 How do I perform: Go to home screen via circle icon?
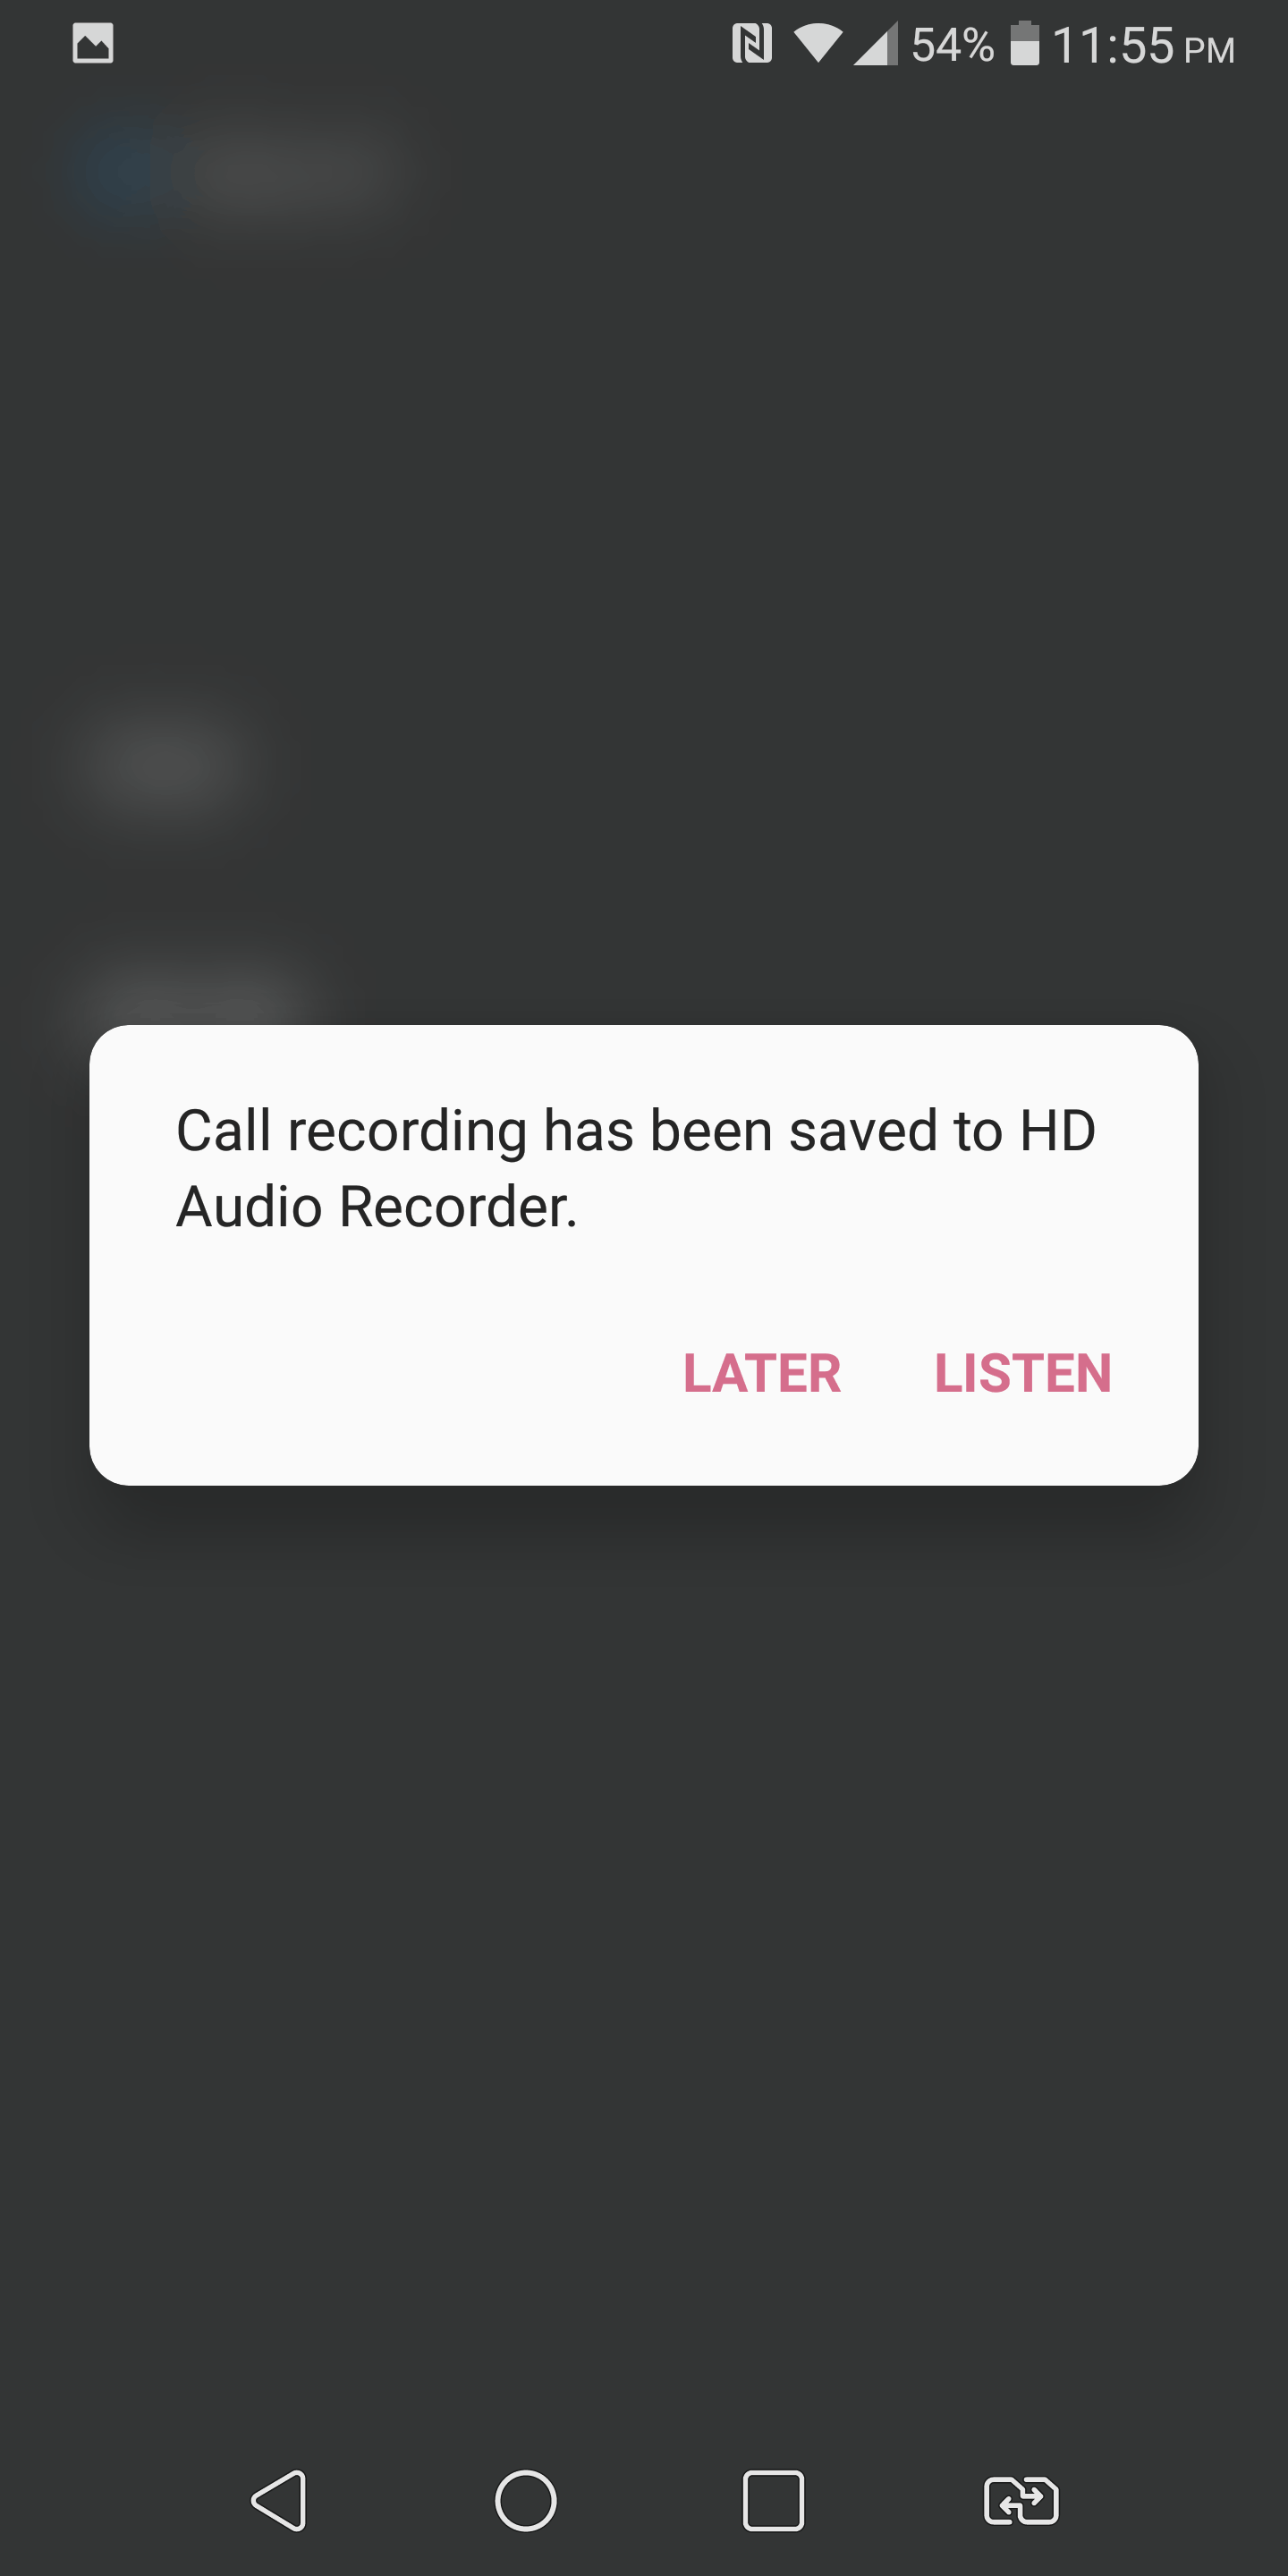point(526,2500)
